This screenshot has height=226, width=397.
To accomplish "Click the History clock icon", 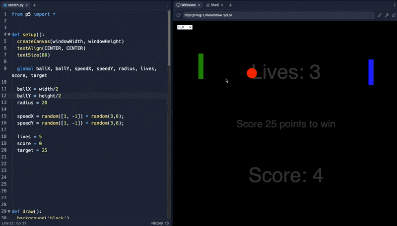I will 167,223.
